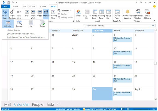Screen dimensions: 158x111
Task: Switch to Schedule View
Action: point(53,14)
